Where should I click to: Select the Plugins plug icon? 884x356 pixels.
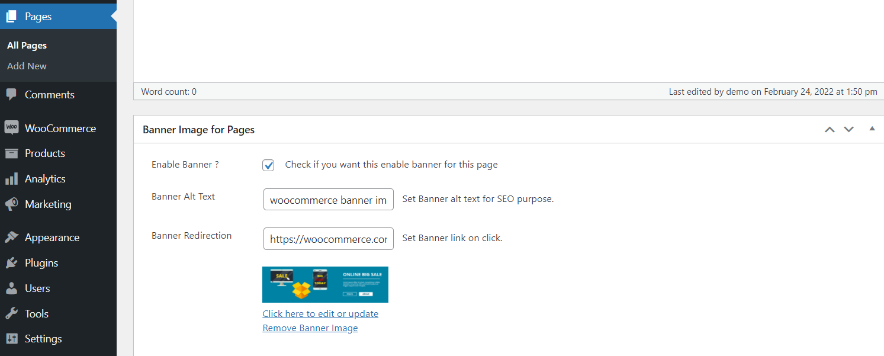pos(12,262)
